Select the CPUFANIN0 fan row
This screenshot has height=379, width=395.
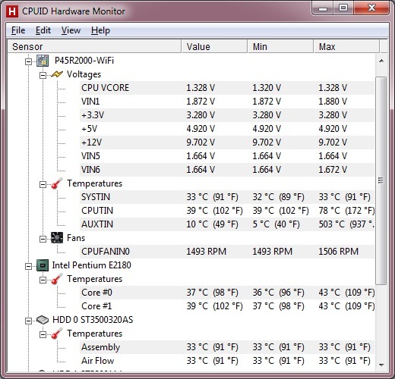coord(227,252)
